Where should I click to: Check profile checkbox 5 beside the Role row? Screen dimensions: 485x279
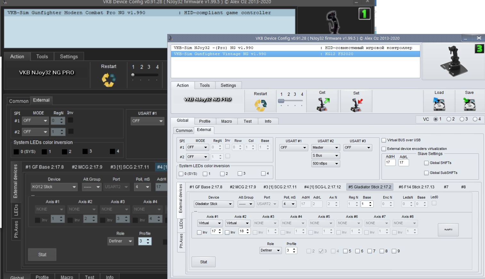(x=345, y=251)
